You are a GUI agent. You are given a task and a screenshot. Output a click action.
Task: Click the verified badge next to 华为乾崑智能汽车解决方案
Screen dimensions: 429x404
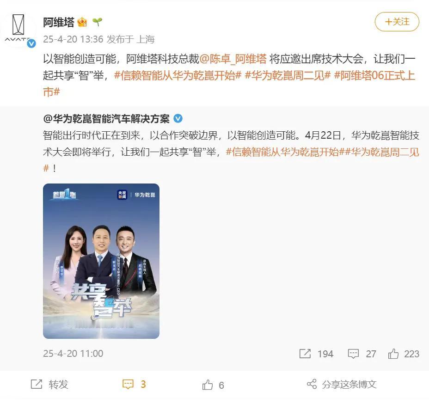pos(178,119)
